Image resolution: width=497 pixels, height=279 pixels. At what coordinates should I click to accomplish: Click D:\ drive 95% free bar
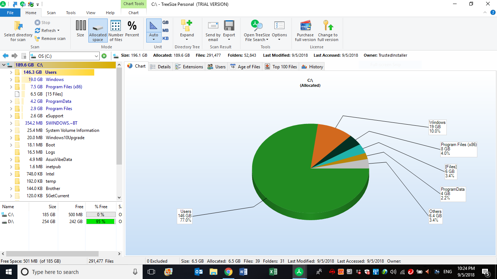tap(101, 222)
